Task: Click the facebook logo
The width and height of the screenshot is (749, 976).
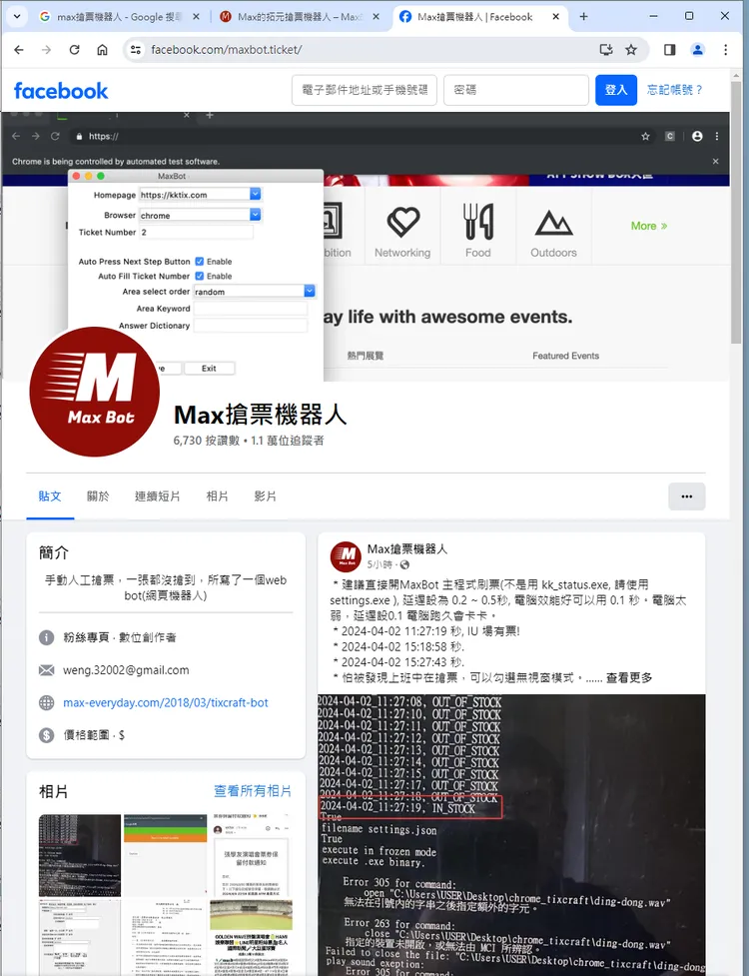Action: click(x=61, y=91)
